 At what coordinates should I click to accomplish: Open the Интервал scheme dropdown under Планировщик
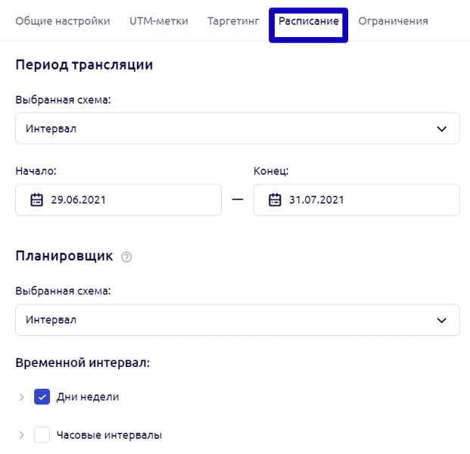pyautogui.click(x=238, y=320)
